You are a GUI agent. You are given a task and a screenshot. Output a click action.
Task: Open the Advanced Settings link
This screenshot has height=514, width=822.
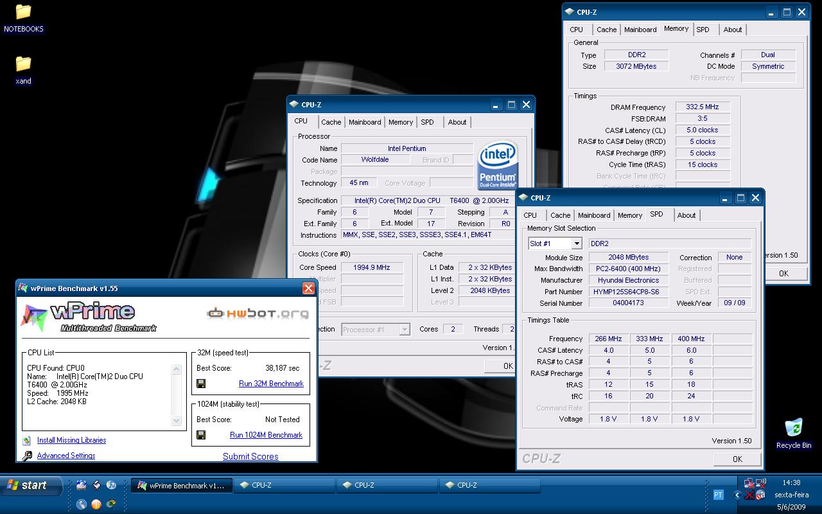pos(66,456)
